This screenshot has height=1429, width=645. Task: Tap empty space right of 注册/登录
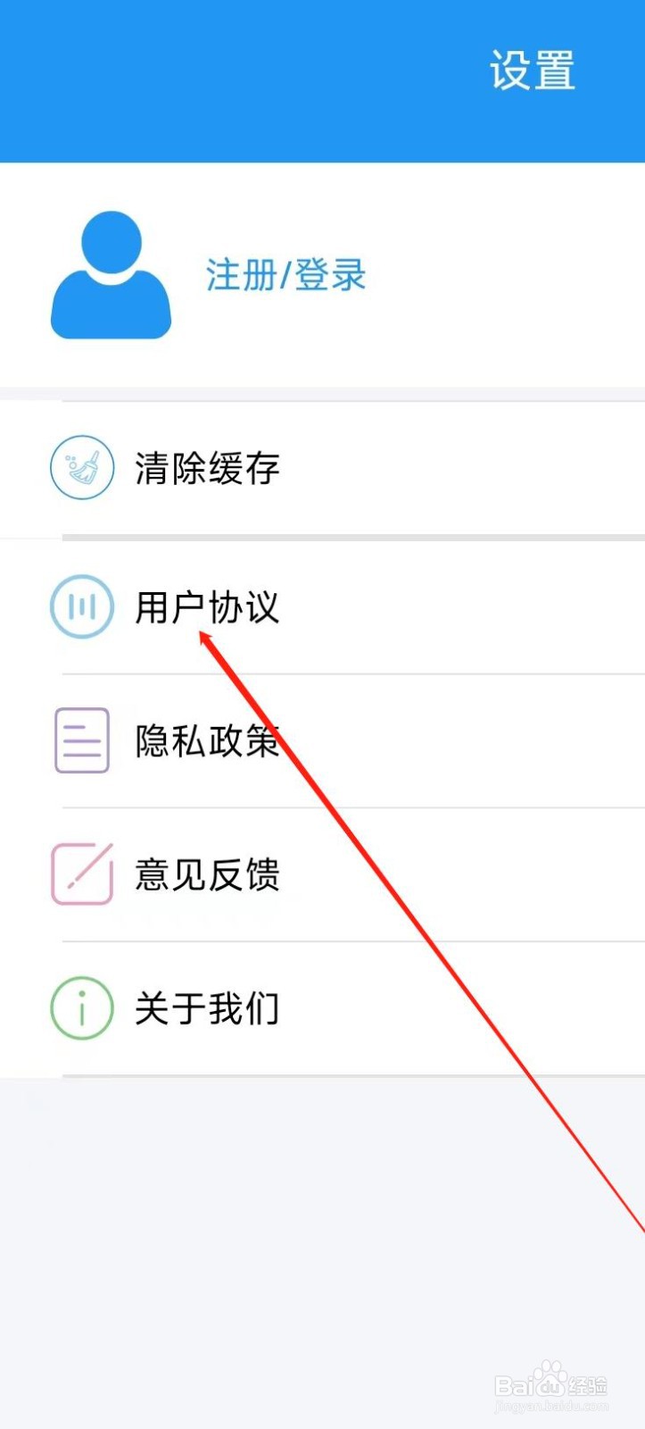coord(506,275)
